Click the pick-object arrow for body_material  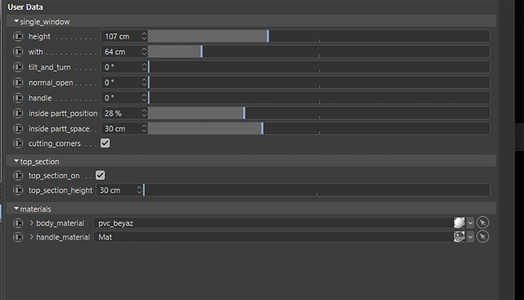coord(483,223)
